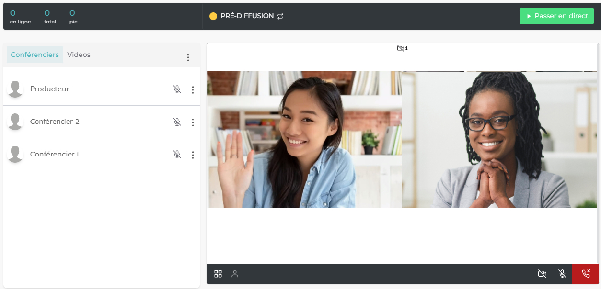The width and height of the screenshot is (601, 289).
Task: Click the PRÉ-DIFFUSION status label
Action: click(247, 16)
